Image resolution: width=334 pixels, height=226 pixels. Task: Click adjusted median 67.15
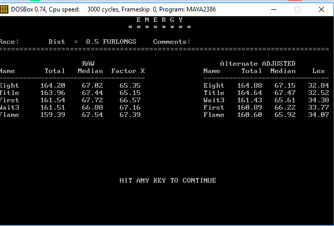285,86
